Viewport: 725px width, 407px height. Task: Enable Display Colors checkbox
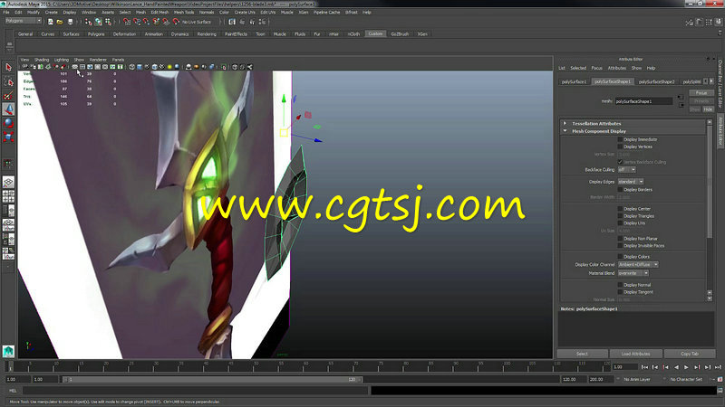point(621,257)
